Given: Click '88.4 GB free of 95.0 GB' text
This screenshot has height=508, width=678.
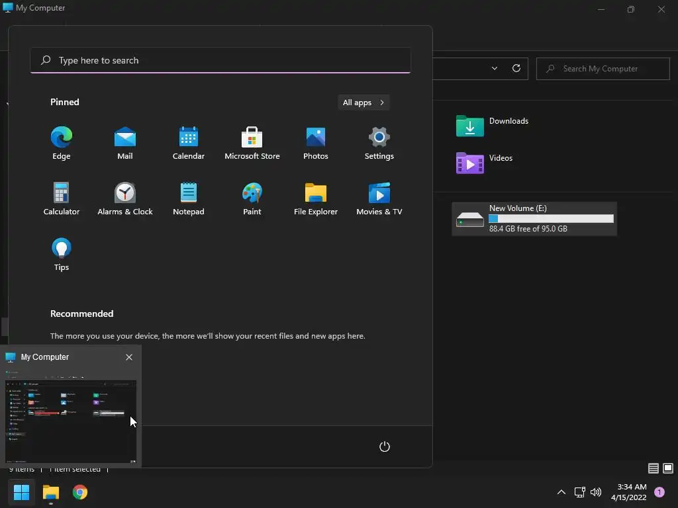Looking at the screenshot, I should coord(528,228).
